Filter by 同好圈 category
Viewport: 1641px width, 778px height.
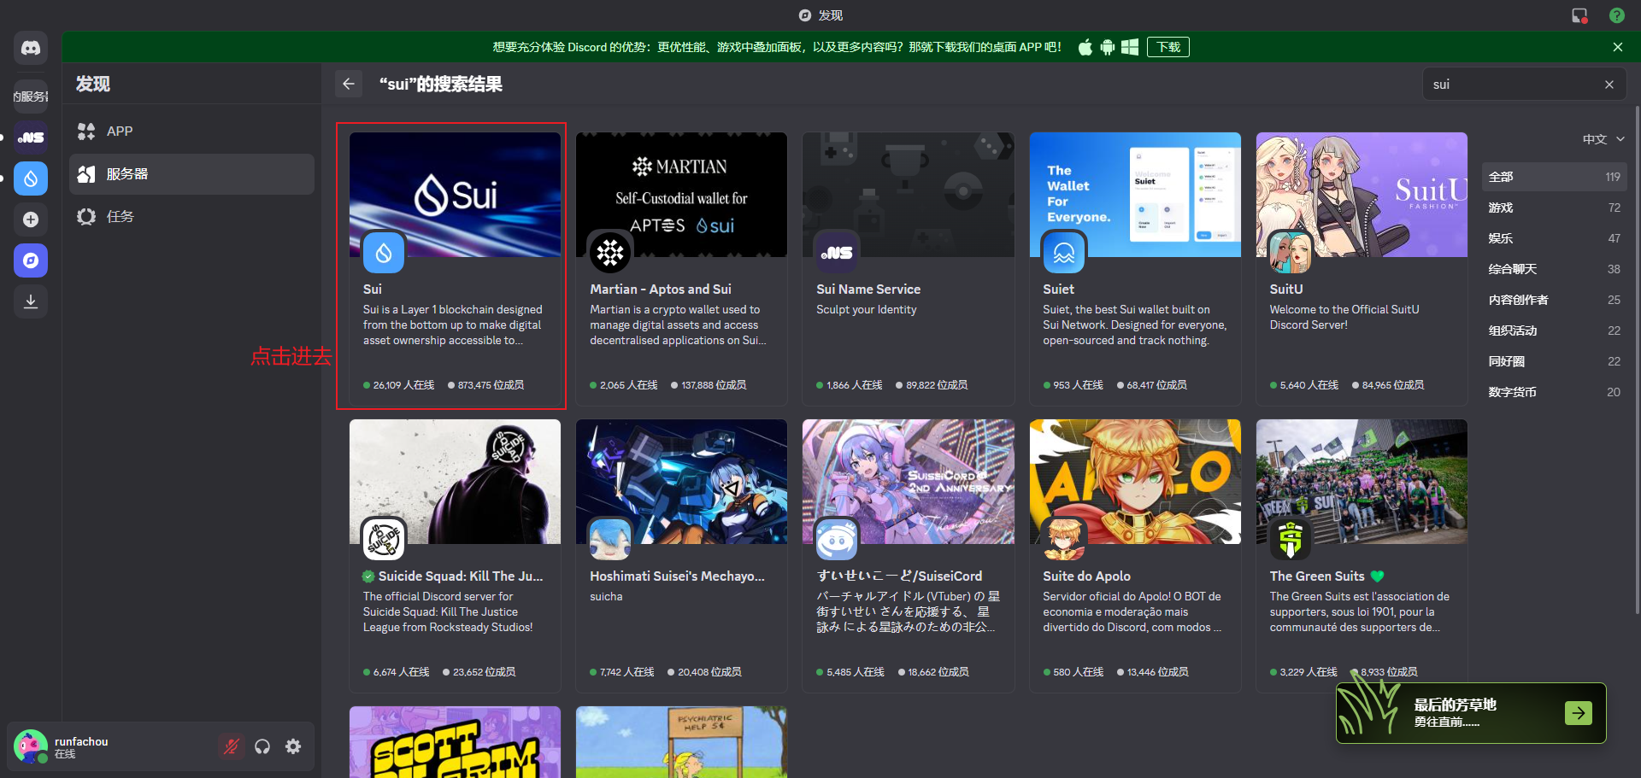click(1554, 361)
